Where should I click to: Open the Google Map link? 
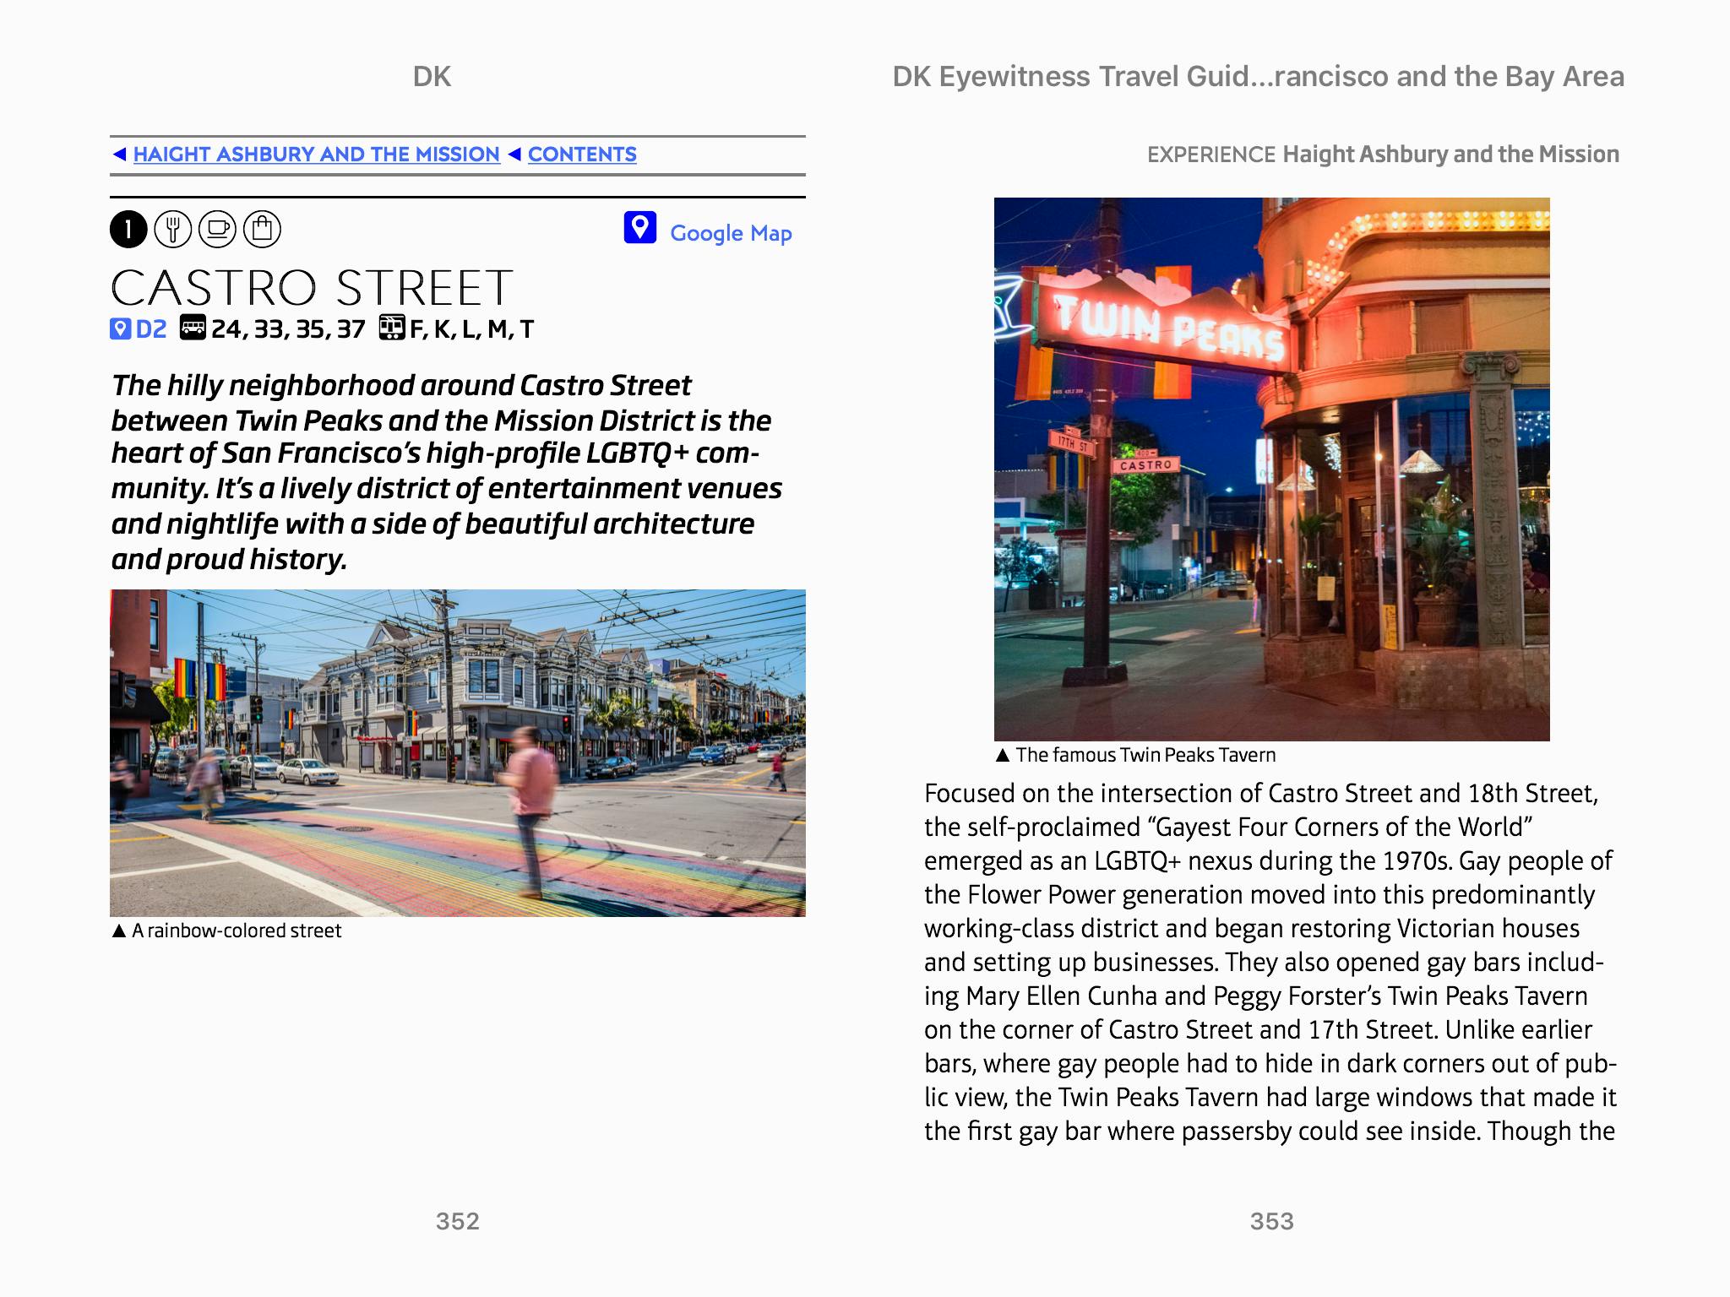point(730,233)
